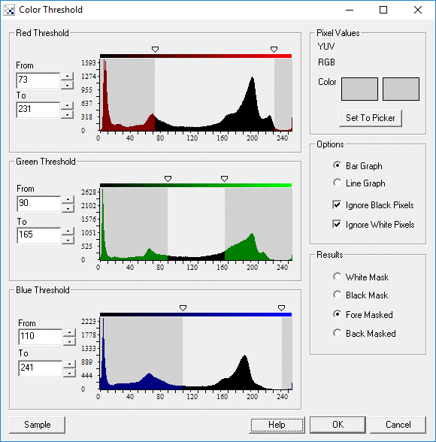
Task: Click the blue lower threshold slider marker
Action: pos(183,308)
